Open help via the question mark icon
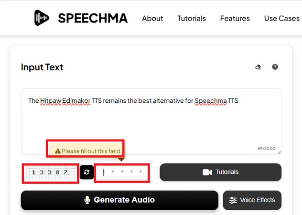302x215 pixels. 275,67
